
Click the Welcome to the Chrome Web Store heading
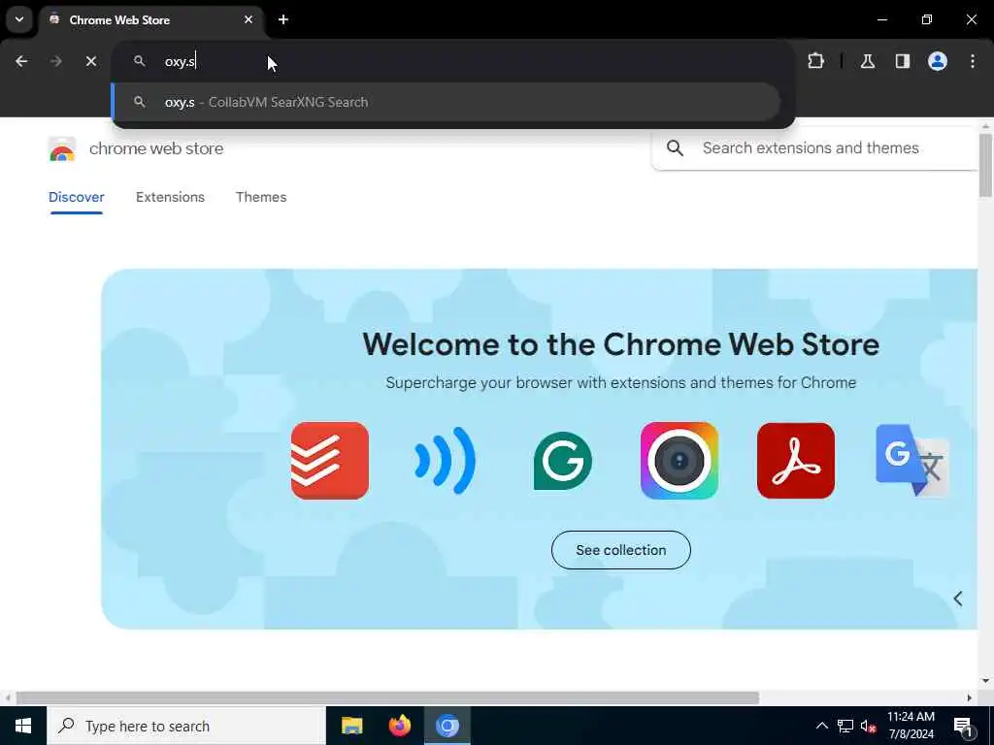pyautogui.click(x=620, y=344)
